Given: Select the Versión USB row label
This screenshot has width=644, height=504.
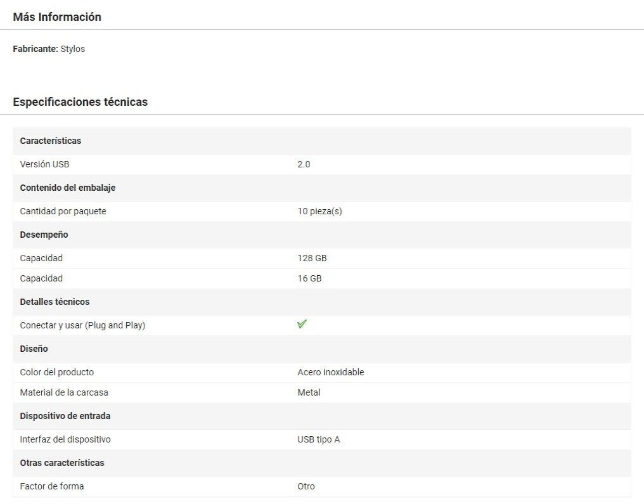Looking at the screenshot, I should coord(44,164).
